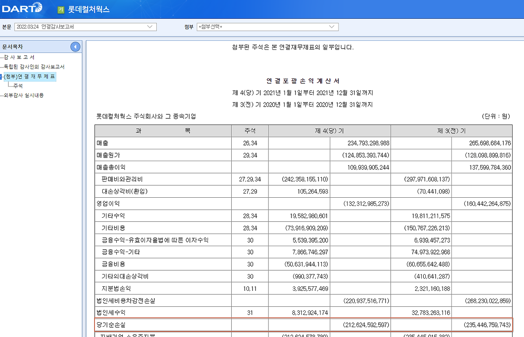Screen dimensions: 524x337
Task: Select 독립된 감사인의 감사보고서 tree item
Action: click(x=34, y=67)
